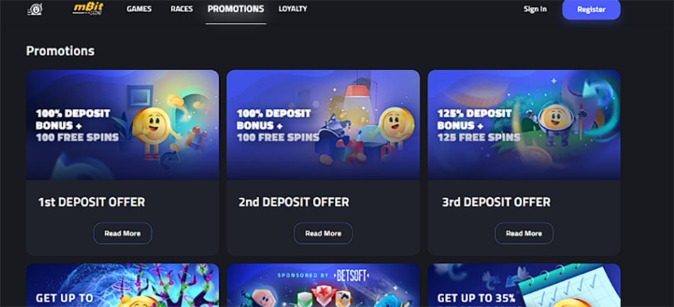This screenshot has width=674, height=307.
Task: Open the 2nd deposit bonus banner image
Action: click(x=324, y=124)
